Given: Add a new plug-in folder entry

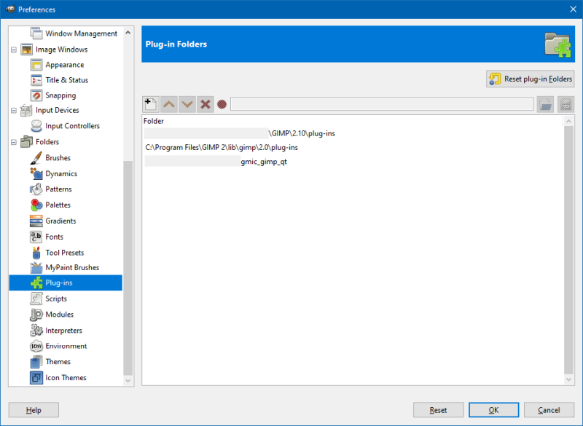Looking at the screenshot, I should [149, 103].
